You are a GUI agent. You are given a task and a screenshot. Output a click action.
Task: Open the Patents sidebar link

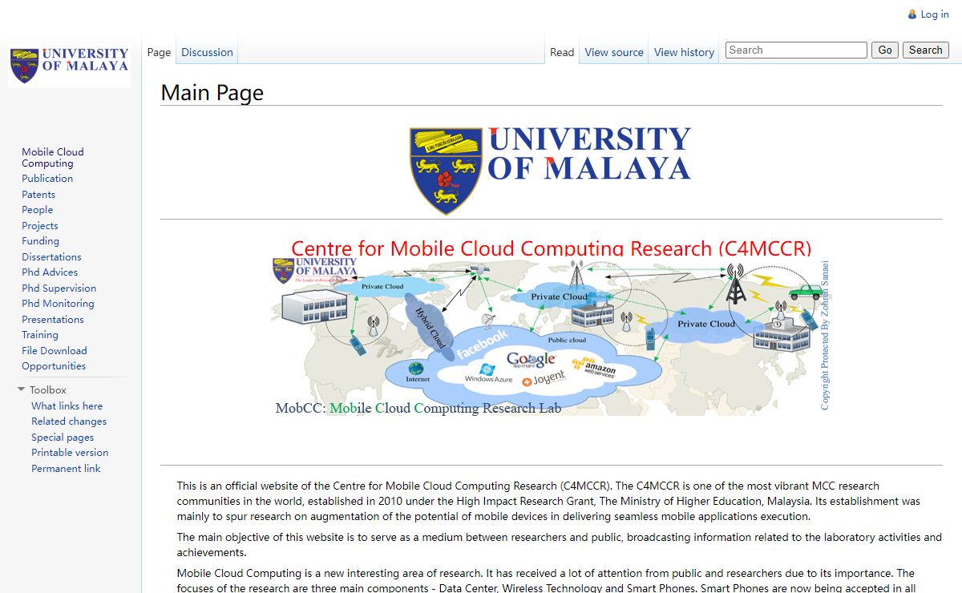click(x=38, y=195)
